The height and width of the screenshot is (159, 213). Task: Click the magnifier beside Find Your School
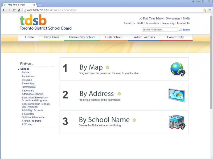(x=141, y=18)
